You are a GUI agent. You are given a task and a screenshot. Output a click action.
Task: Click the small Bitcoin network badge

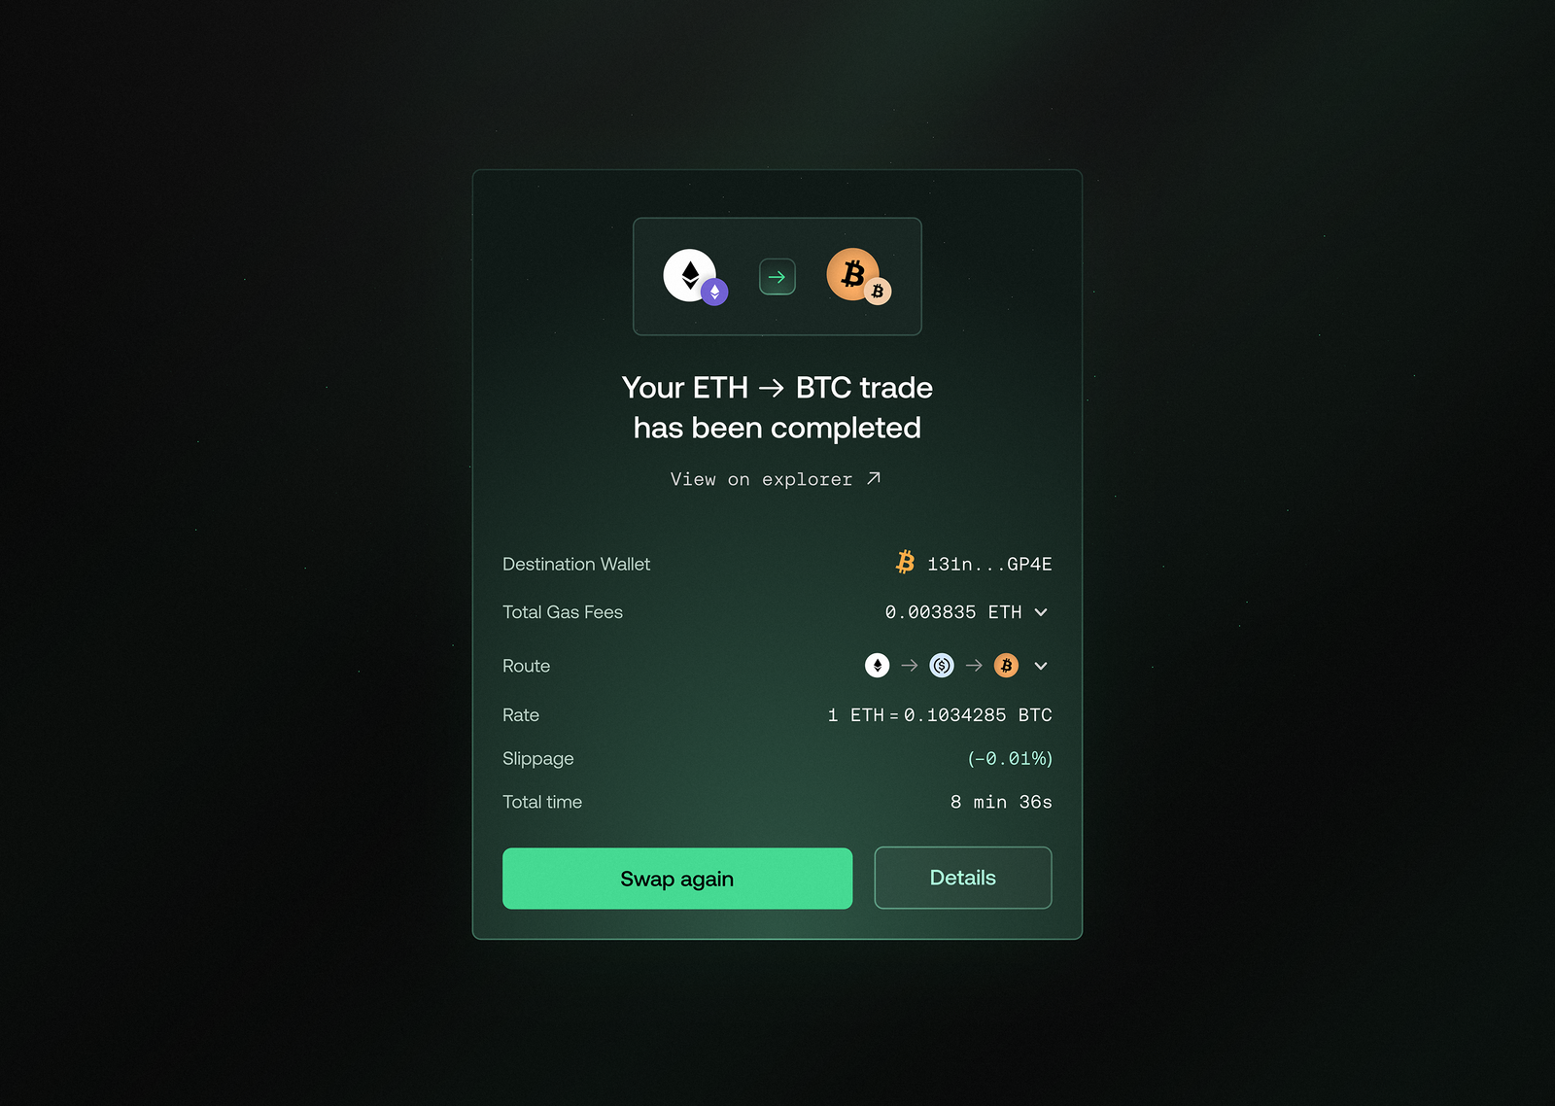[878, 291]
